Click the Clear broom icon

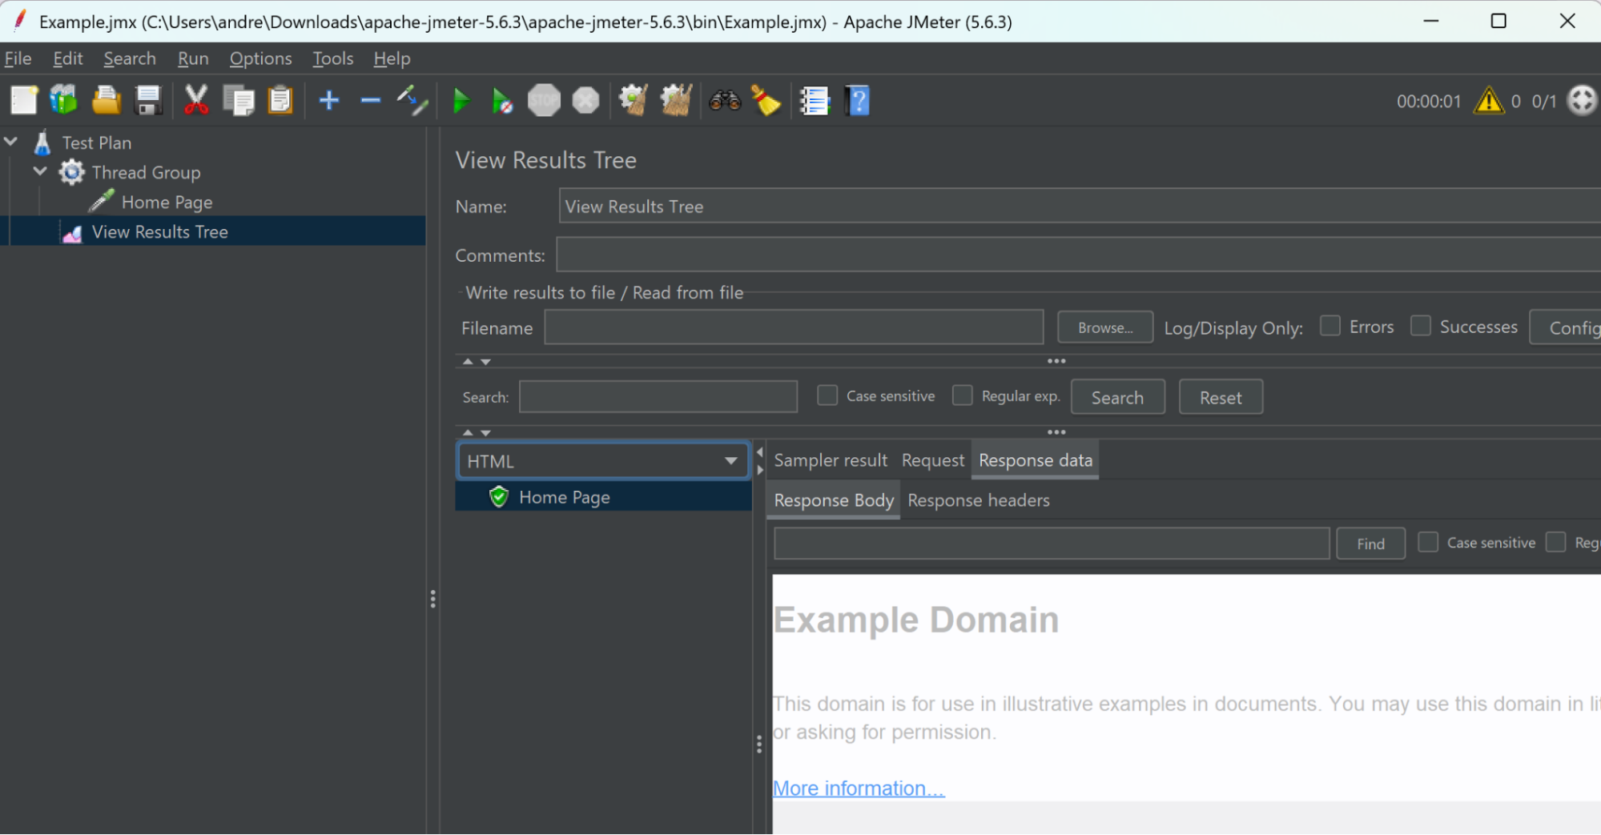pyautogui.click(x=634, y=101)
